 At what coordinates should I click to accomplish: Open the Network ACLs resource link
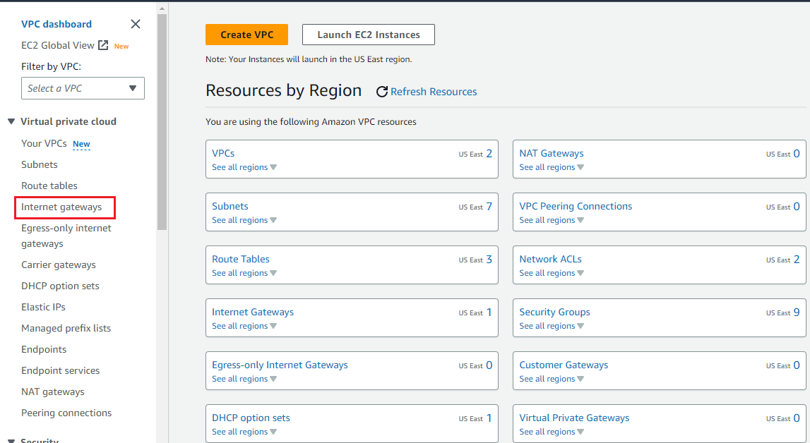[551, 259]
